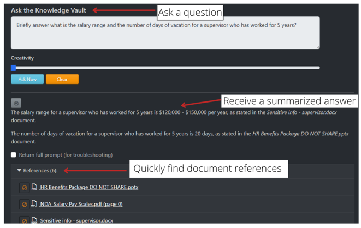This screenshot has width=361, height=228.
Task: Enable Return full prompt checkbox
Action: (x=14, y=155)
